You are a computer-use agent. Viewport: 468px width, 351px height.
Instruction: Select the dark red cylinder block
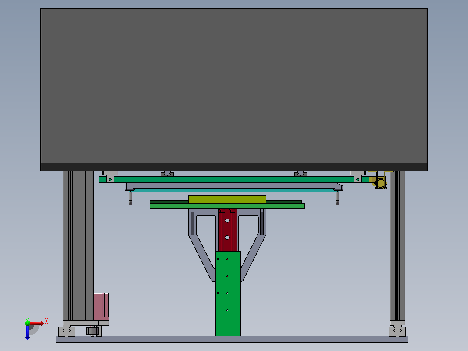(227, 230)
